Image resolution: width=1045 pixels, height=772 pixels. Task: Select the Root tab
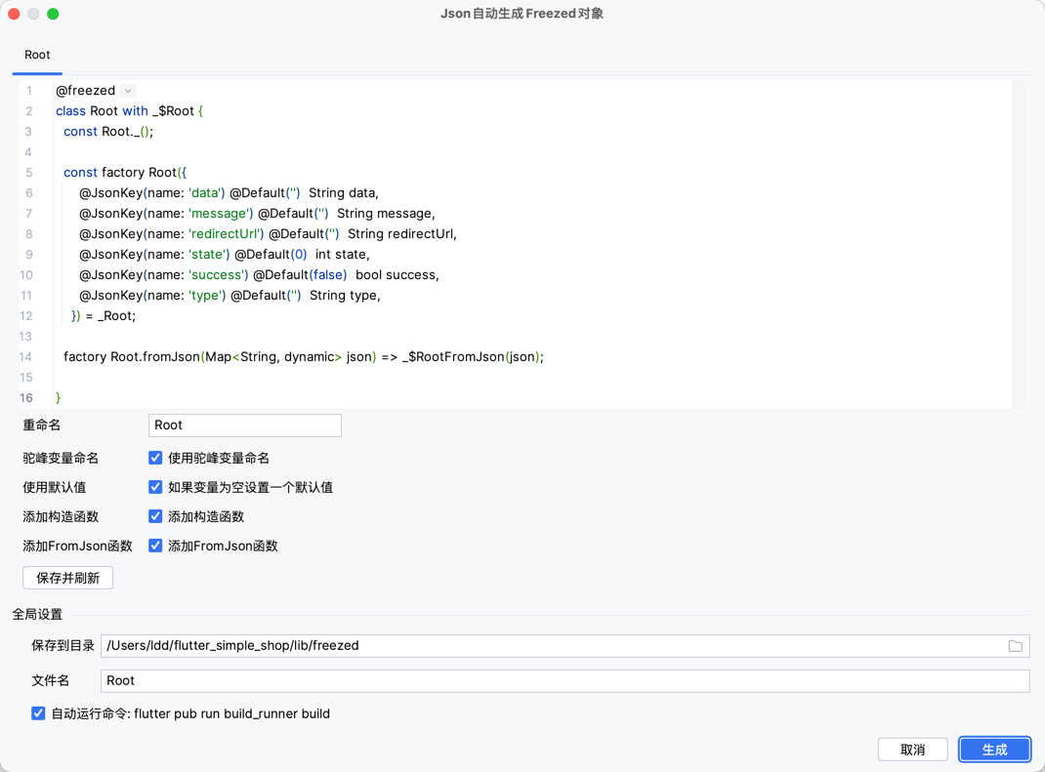click(37, 55)
